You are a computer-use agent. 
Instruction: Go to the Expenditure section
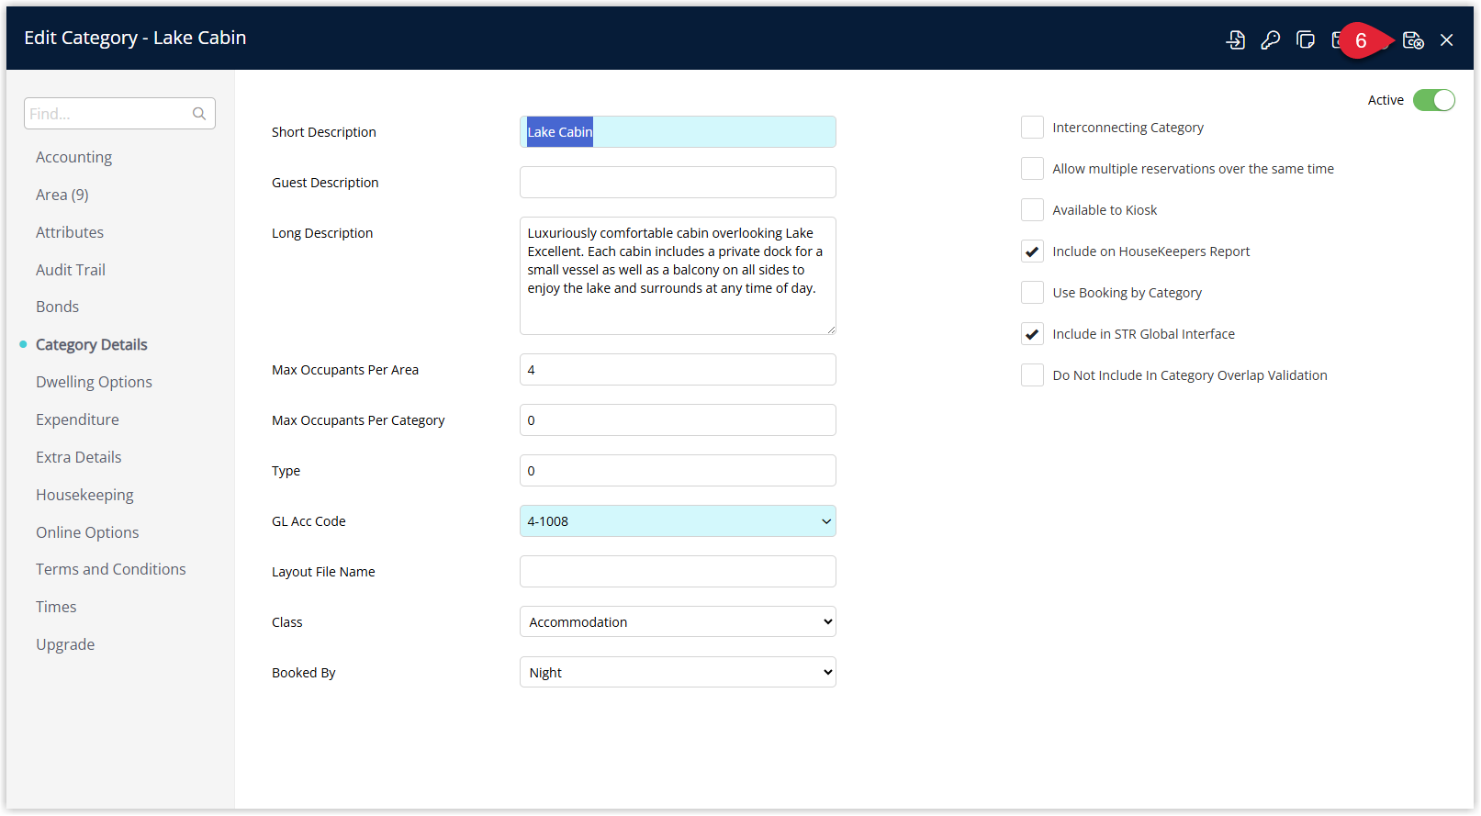[77, 419]
